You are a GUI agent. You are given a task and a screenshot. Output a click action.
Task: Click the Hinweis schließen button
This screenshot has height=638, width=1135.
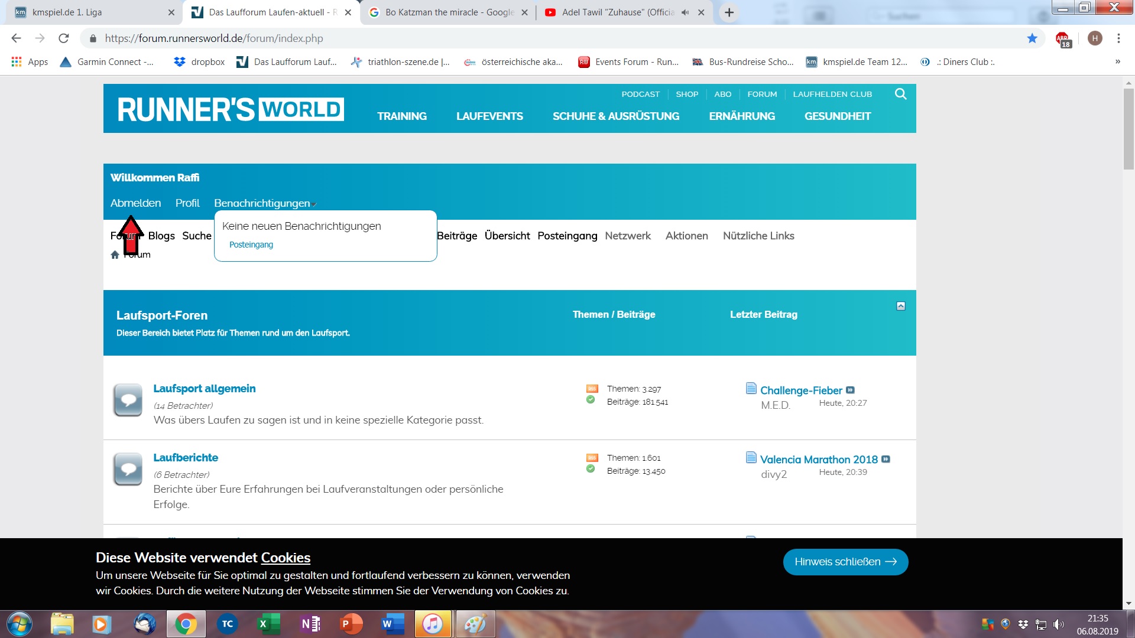tap(845, 562)
